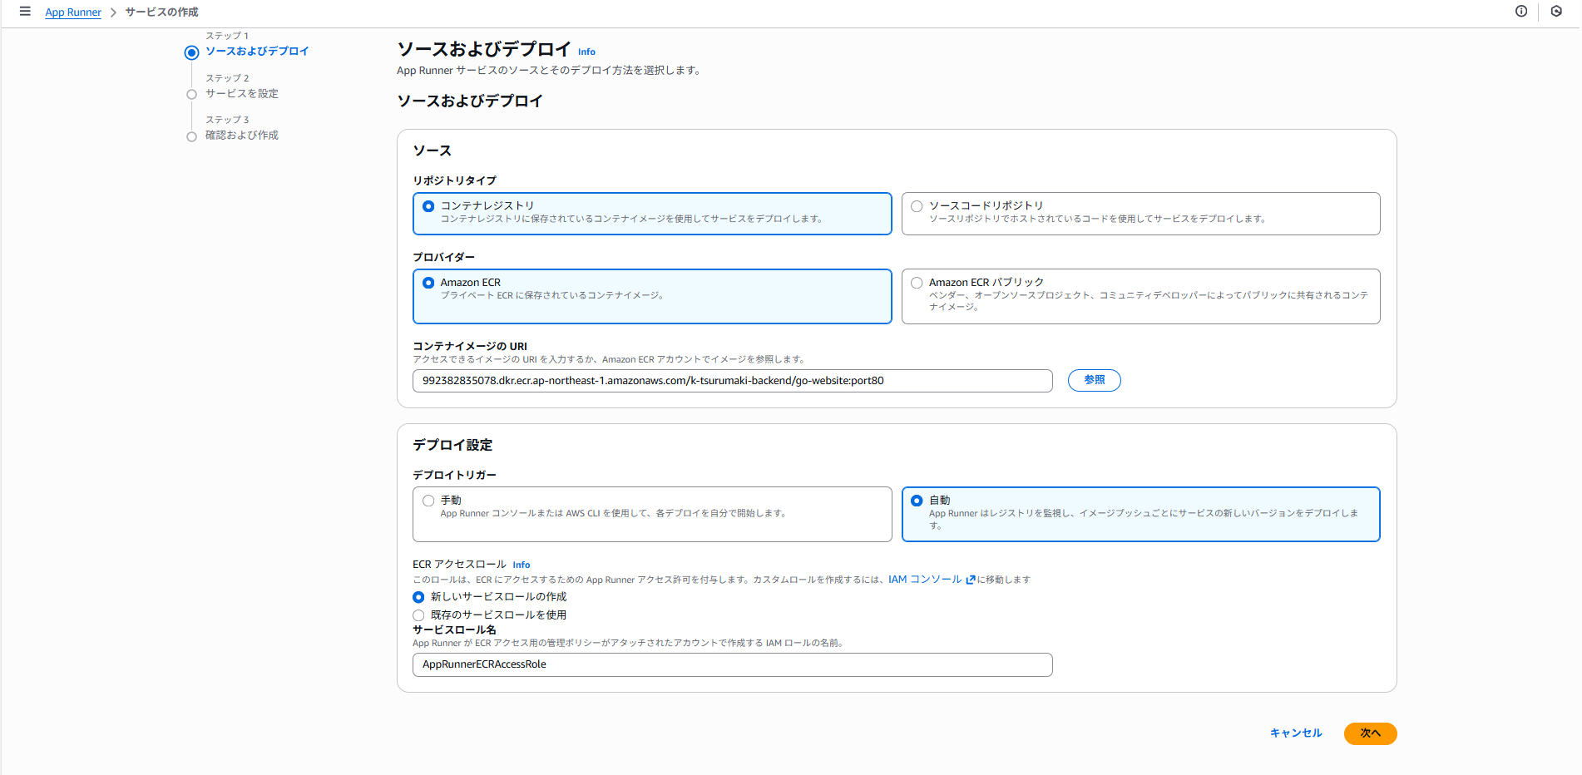Open Info link beside page title

586,52
